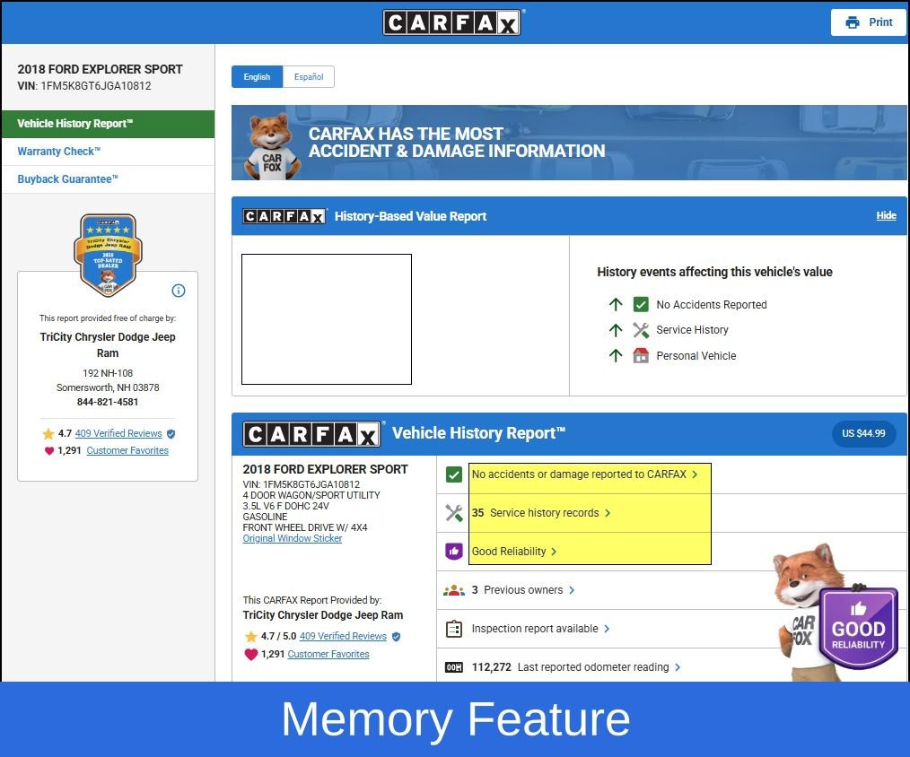910x757 pixels.
Task: Click the red house Personal Vehicle icon
Action: [640, 355]
